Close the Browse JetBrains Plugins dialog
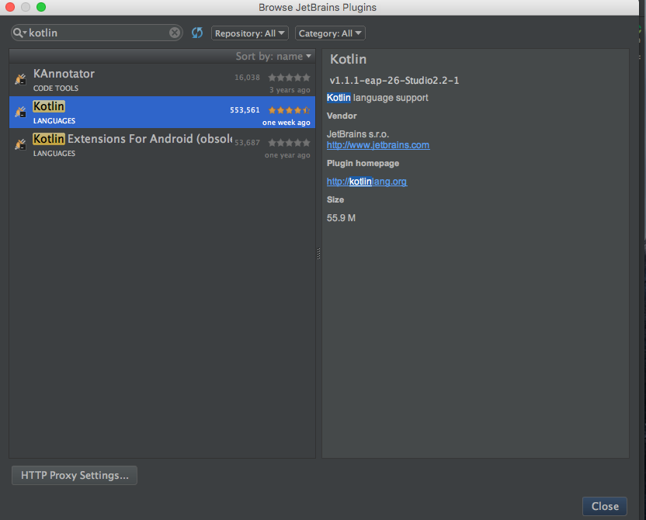This screenshot has height=520, width=646. [x=604, y=506]
